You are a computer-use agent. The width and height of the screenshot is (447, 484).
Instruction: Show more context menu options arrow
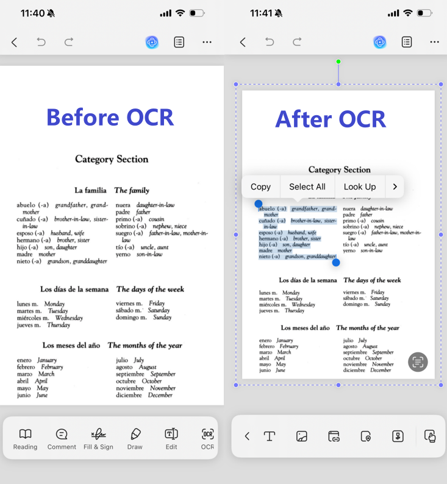395,187
